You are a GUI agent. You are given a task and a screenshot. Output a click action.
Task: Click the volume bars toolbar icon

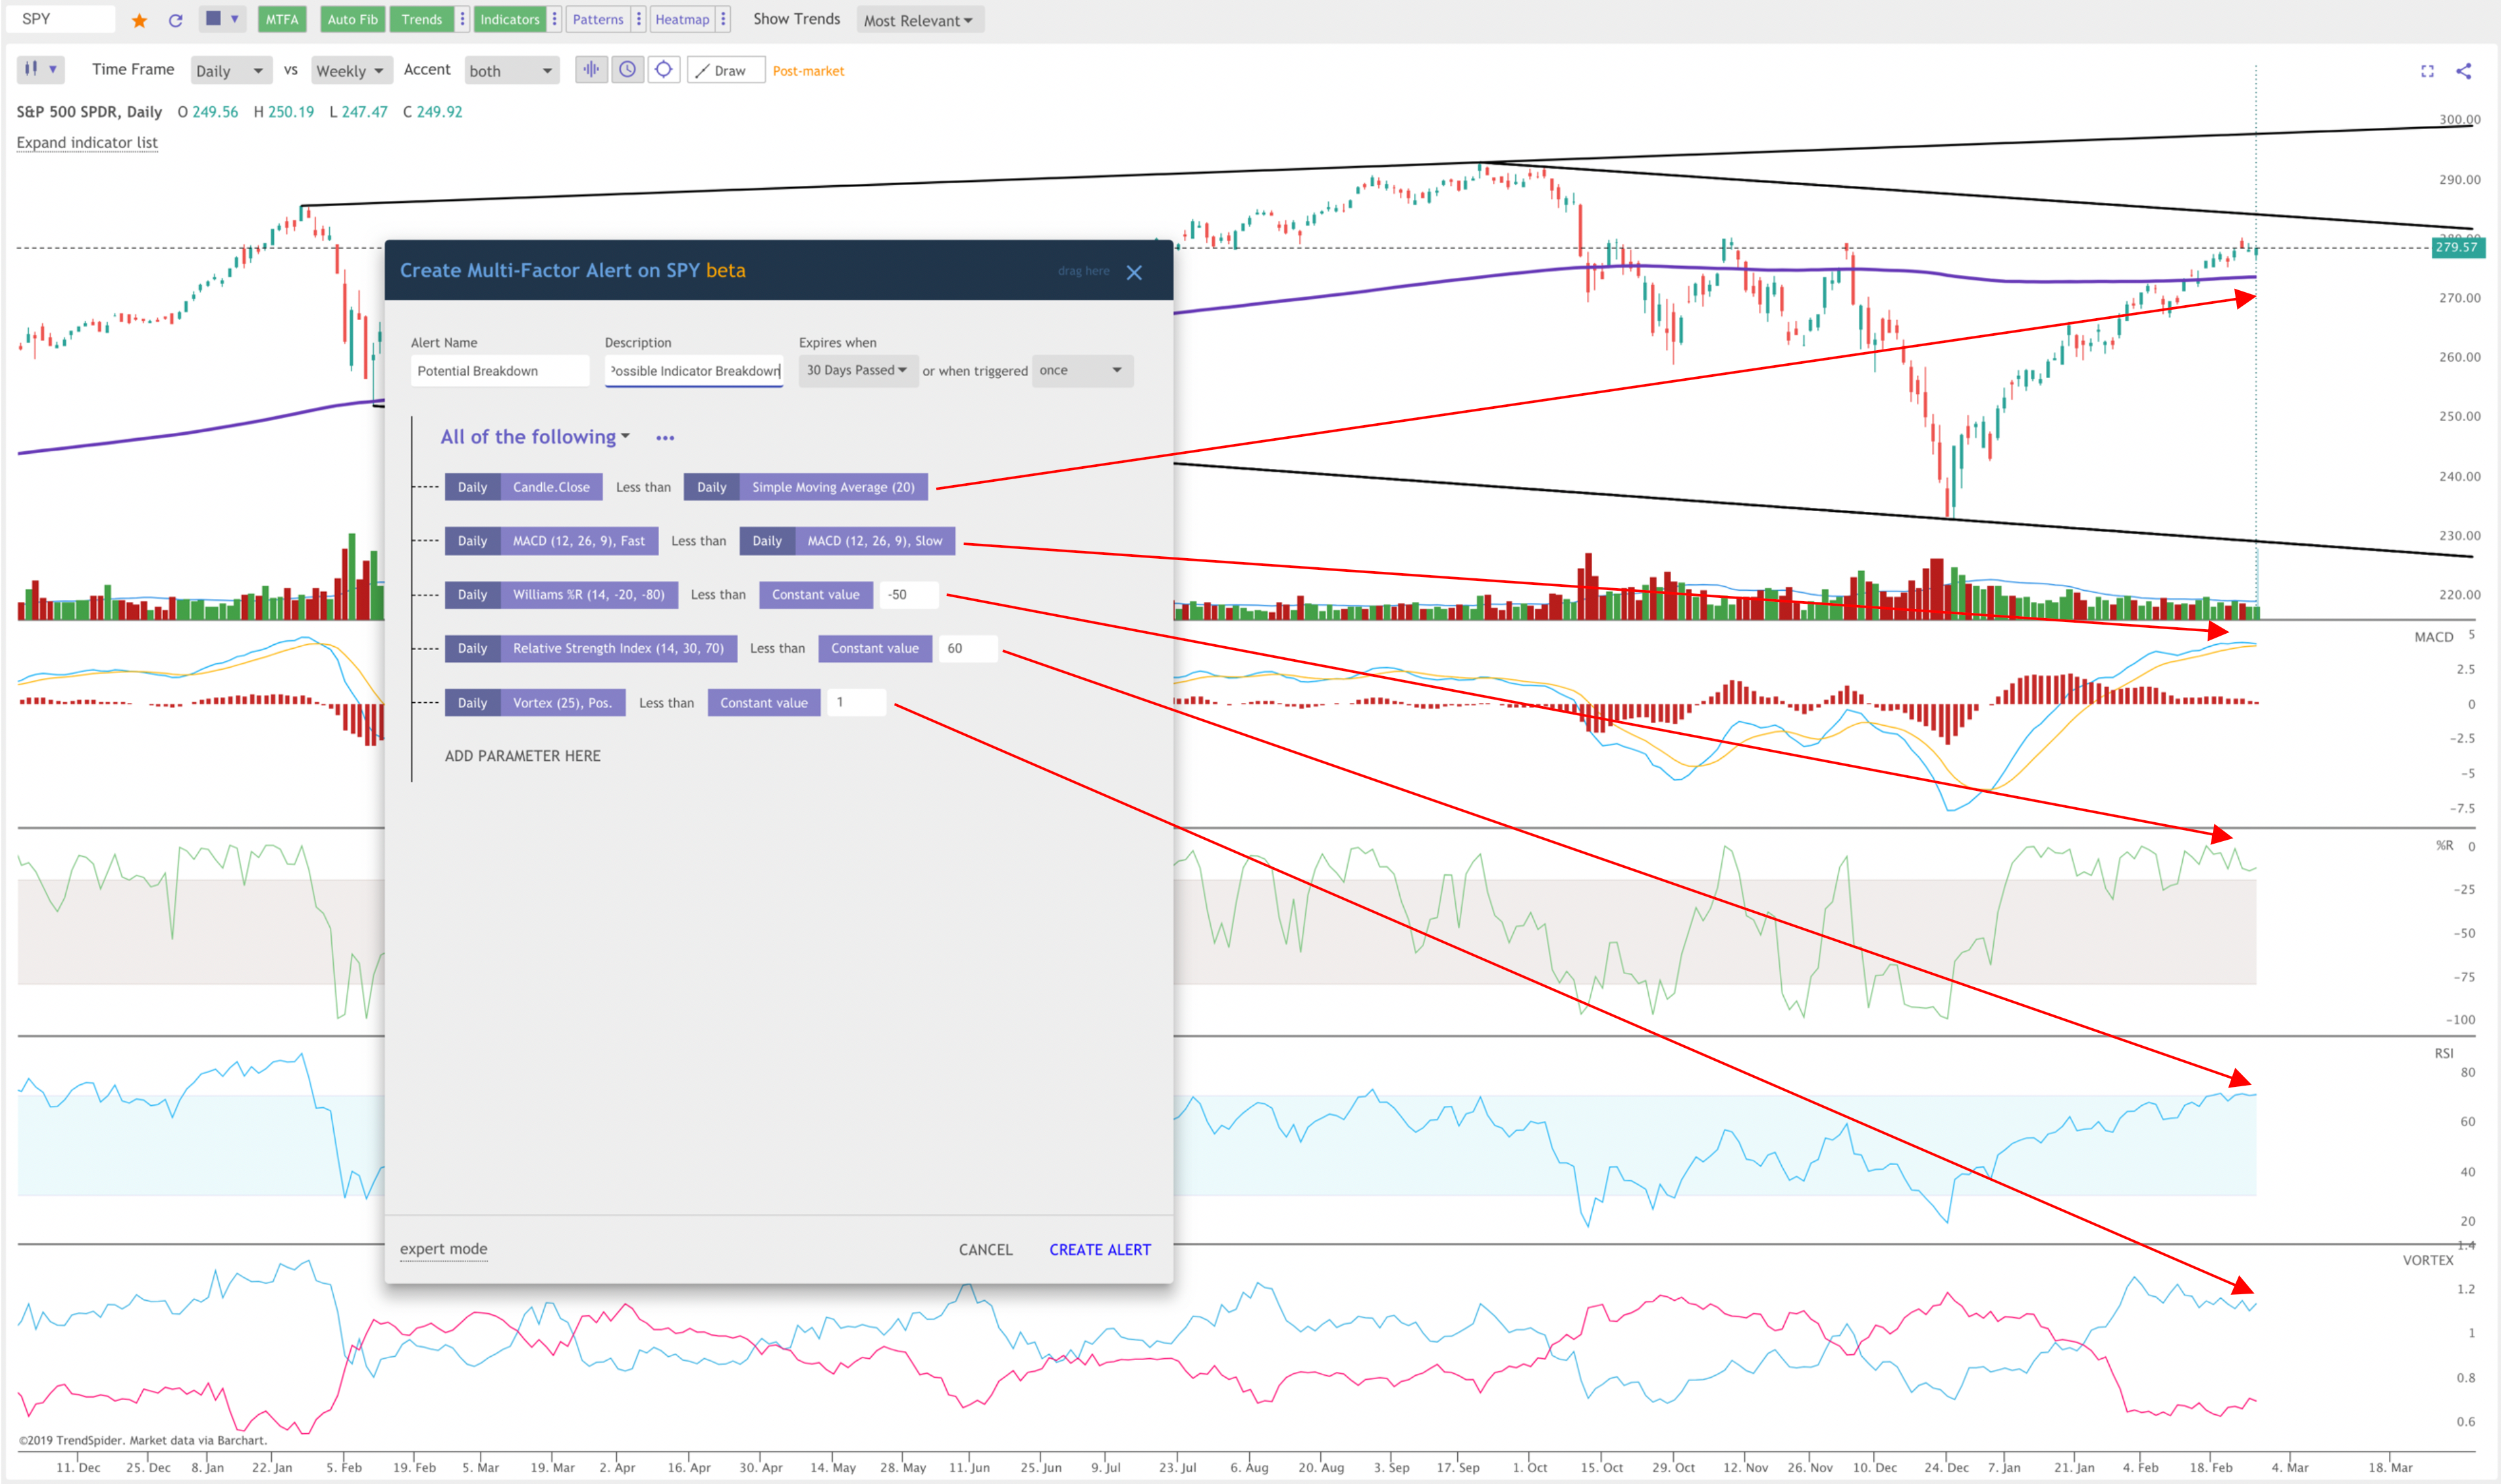pos(591,70)
